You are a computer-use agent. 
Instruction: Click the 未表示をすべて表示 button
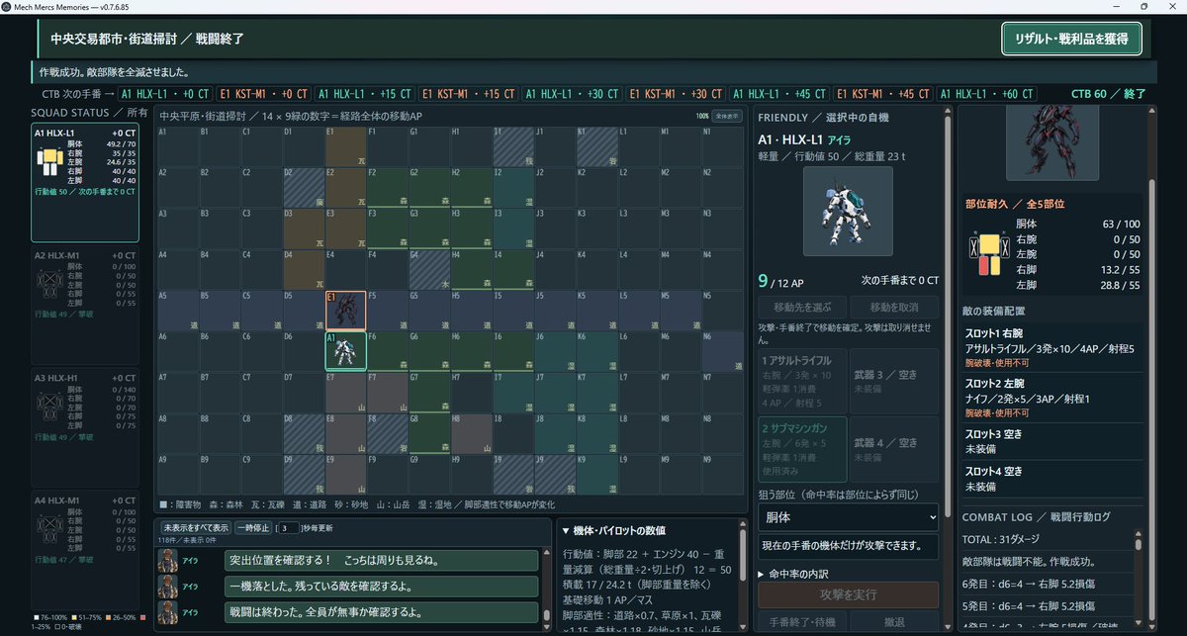pos(197,527)
